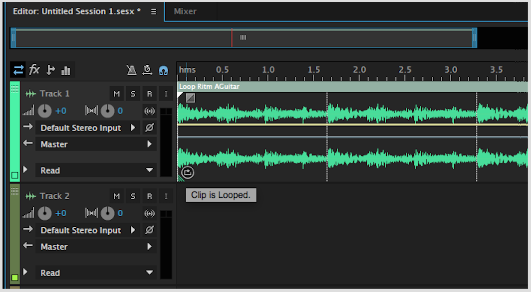Arm Track 1 for record
This screenshot has width=531, height=292.
[149, 94]
